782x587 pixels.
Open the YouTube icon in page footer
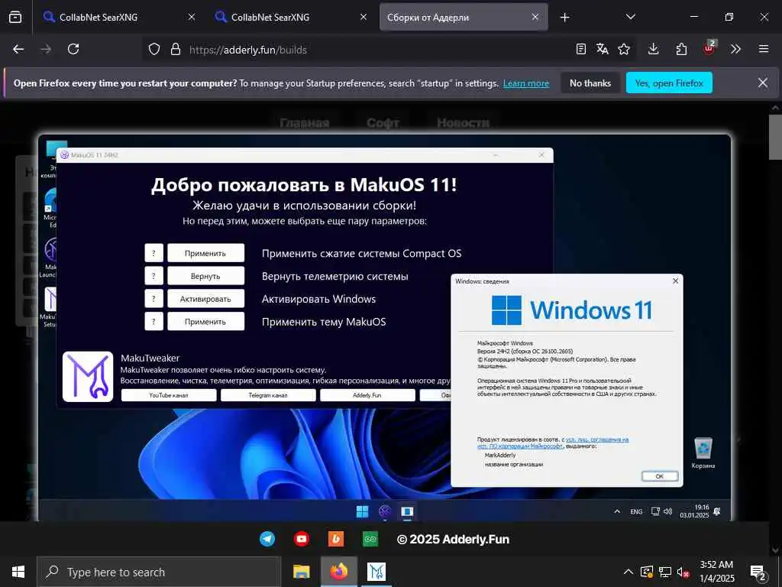[302, 539]
